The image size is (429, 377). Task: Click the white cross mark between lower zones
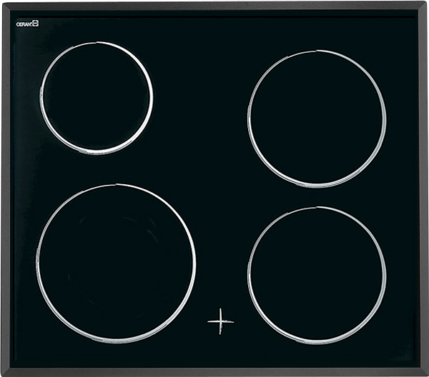[220, 321]
